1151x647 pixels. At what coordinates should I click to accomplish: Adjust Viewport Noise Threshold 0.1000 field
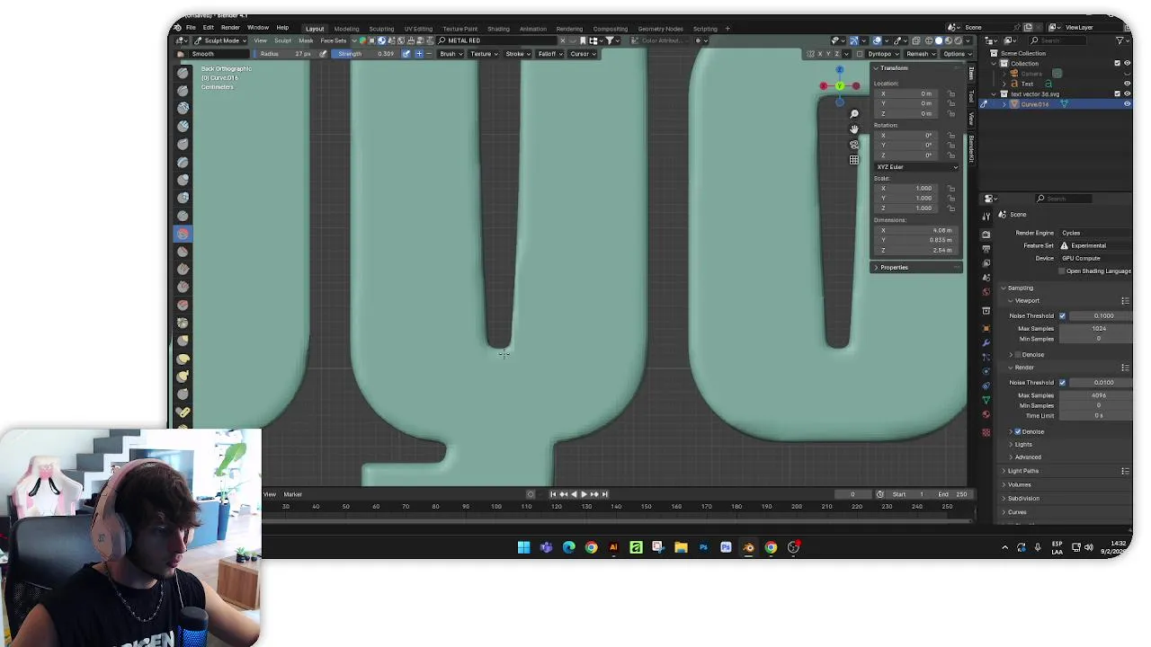click(x=1102, y=316)
